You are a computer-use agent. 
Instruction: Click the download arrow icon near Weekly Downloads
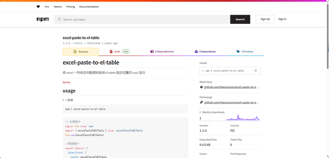pyautogui.click(x=200, y=112)
